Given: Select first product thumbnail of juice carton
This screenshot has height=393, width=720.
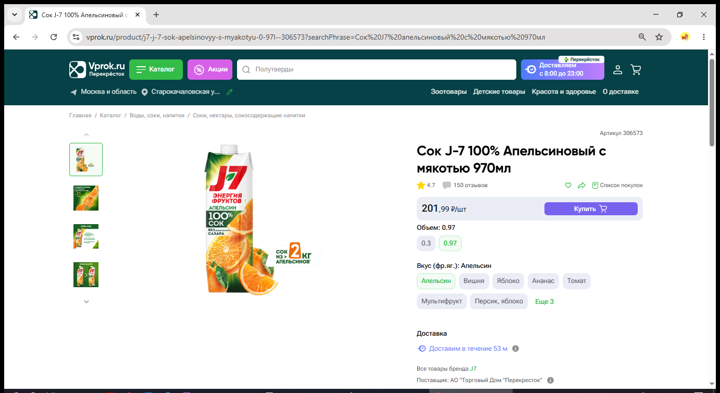Looking at the screenshot, I should tap(86, 159).
